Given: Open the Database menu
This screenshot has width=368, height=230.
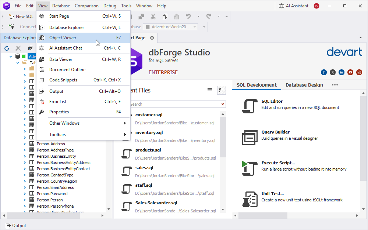Looking at the screenshot, I should tap(61, 6).
